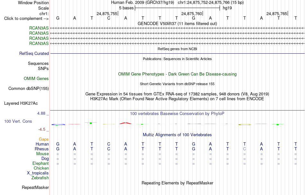Click the olive hollow PhyloP bar

[245, 125]
